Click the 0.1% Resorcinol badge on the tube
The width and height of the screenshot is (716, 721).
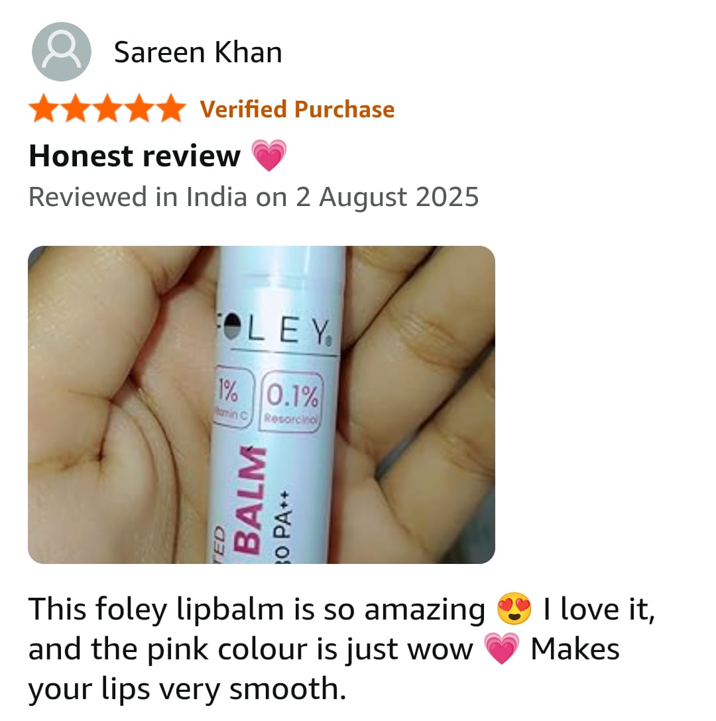click(x=291, y=402)
